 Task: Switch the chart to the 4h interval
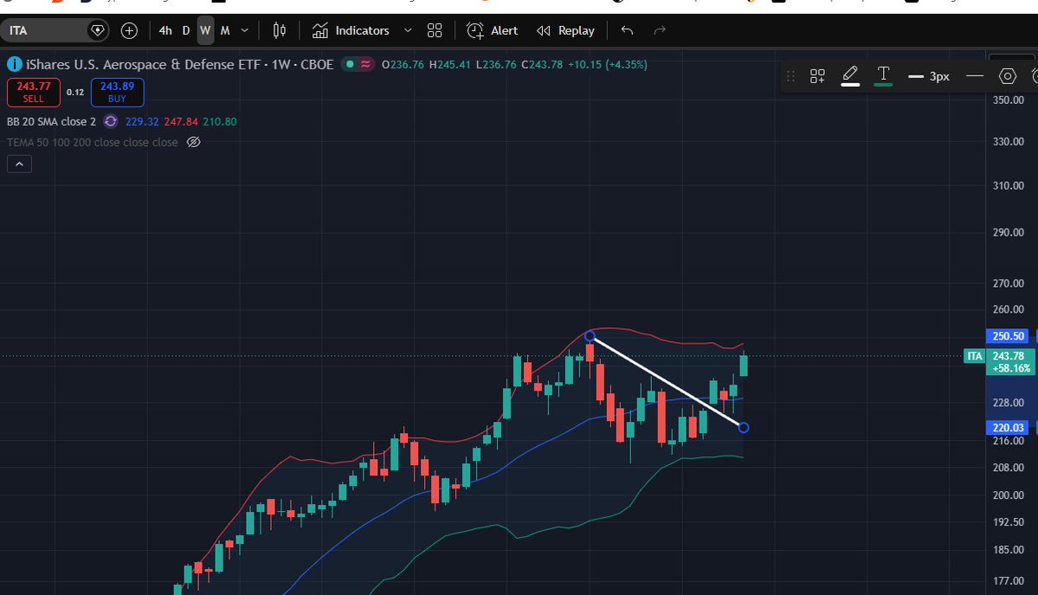tap(165, 30)
